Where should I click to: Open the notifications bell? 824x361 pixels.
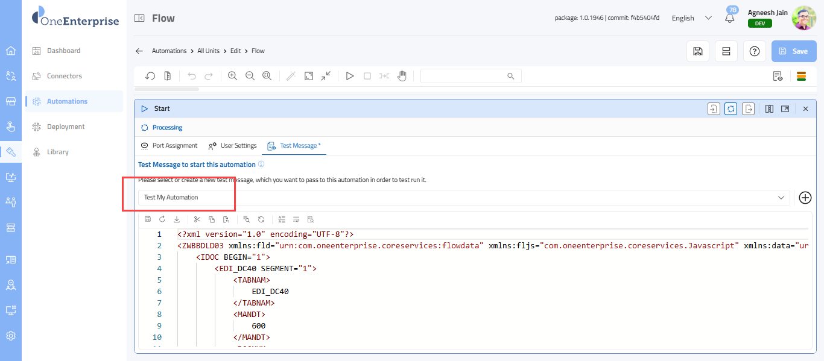[730, 18]
